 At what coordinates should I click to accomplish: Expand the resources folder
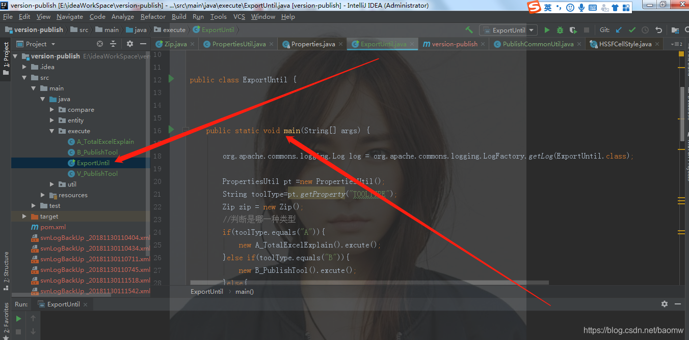43,195
